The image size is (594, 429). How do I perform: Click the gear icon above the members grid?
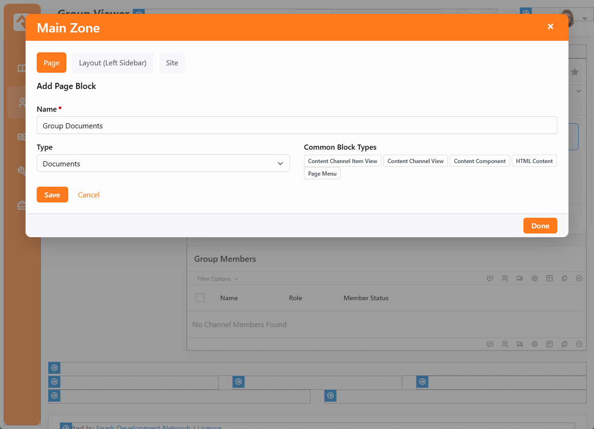535,278
